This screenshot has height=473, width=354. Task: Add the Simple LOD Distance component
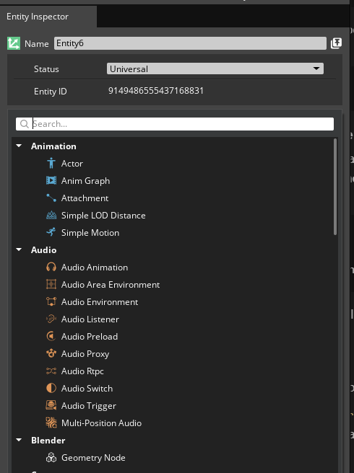[103, 216]
